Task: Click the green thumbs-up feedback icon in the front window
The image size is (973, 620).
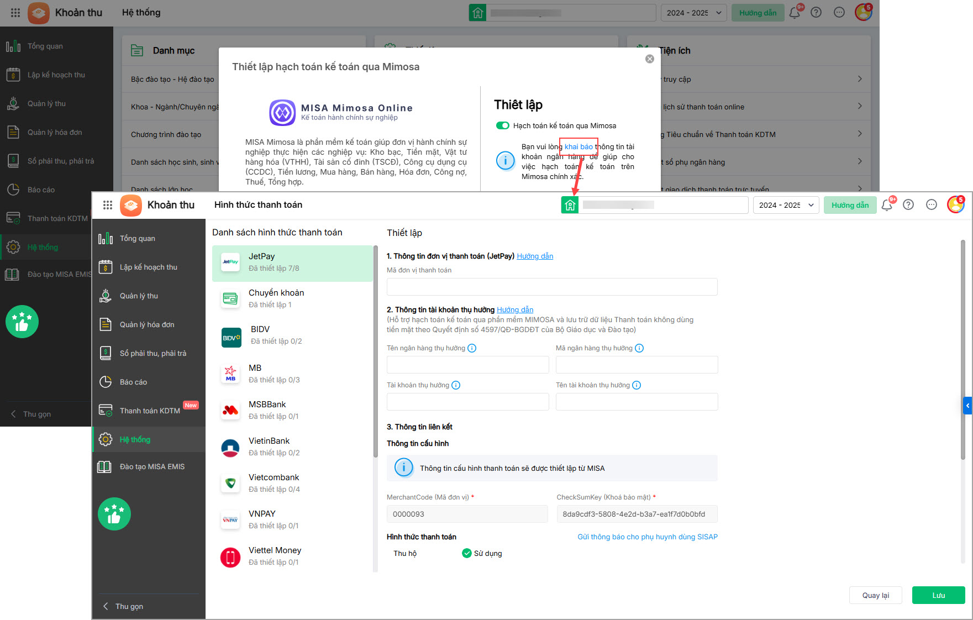Action: pos(114,514)
